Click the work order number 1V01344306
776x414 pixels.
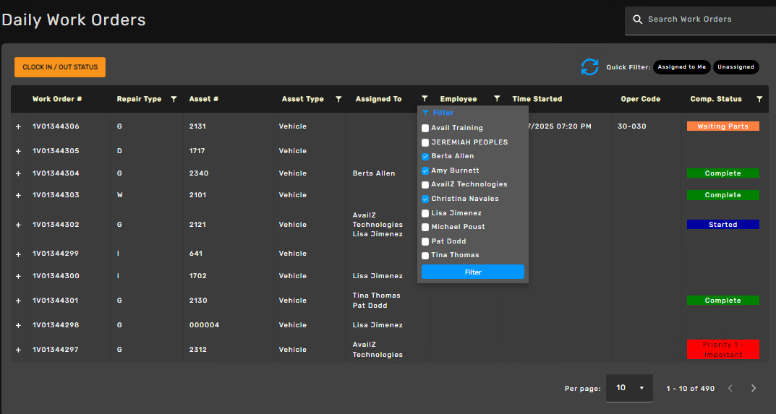(x=56, y=126)
